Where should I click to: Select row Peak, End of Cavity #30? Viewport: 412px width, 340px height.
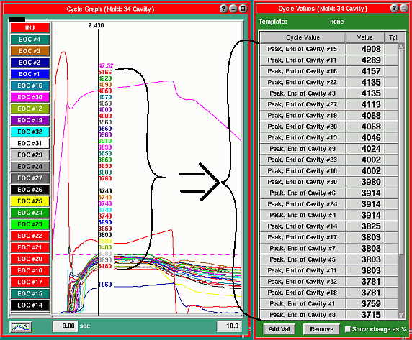[328, 182]
